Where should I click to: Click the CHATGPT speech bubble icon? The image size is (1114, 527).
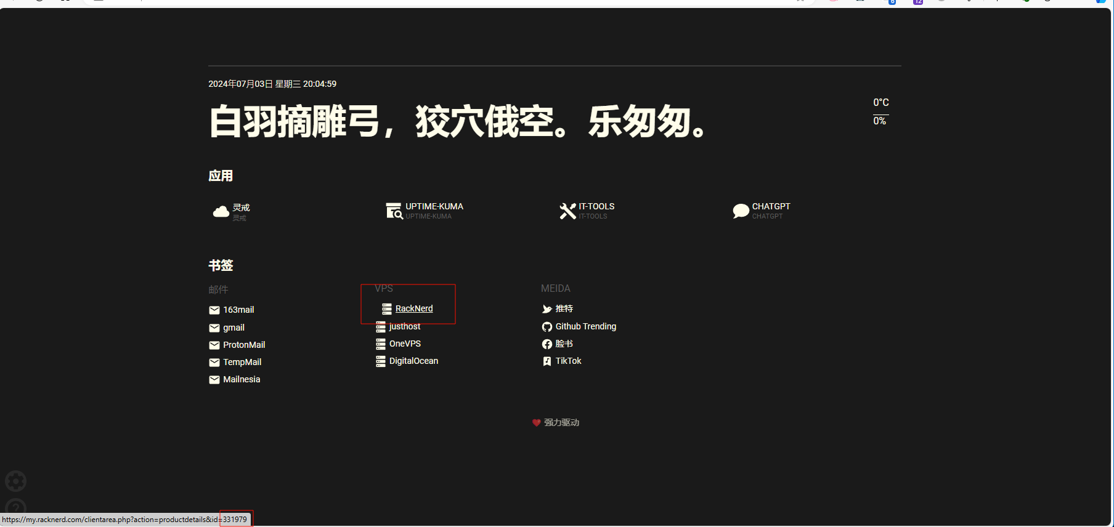[741, 211]
